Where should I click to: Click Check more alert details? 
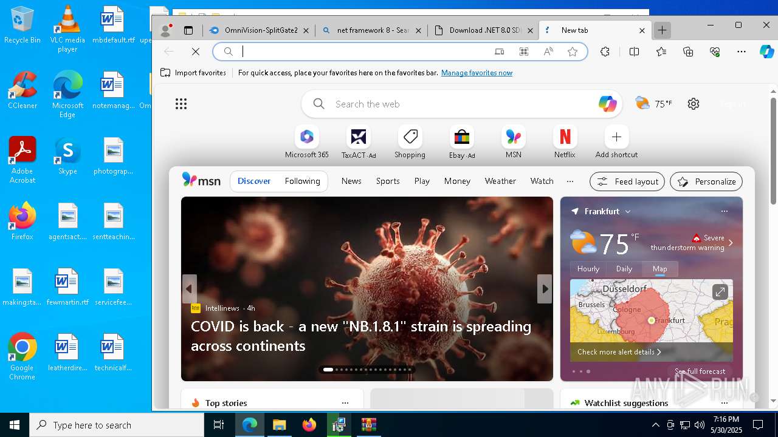point(619,352)
